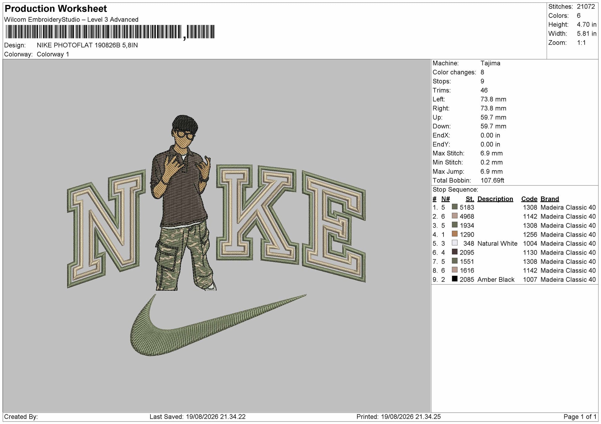
Task: Click the Height value '4.70 in'
Action: [587, 25]
